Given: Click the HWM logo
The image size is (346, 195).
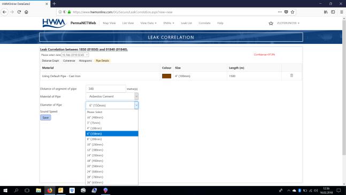Looking at the screenshot, I should (54, 23).
